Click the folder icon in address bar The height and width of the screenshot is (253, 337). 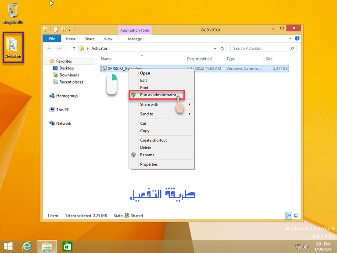[x=82, y=48]
